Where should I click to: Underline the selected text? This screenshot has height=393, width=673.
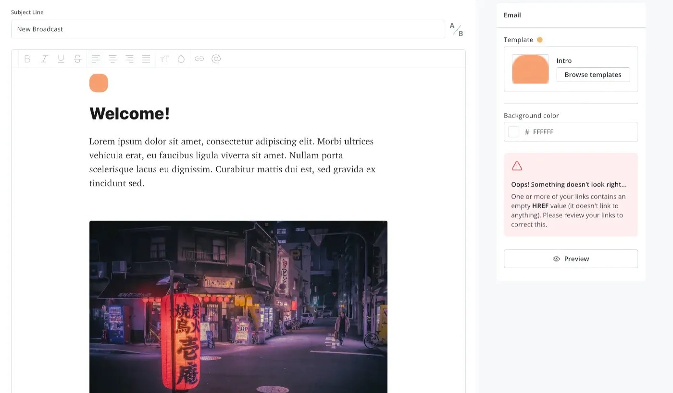pos(61,59)
